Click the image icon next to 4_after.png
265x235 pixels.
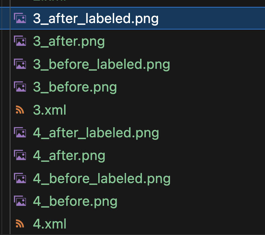tap(20, 155)
